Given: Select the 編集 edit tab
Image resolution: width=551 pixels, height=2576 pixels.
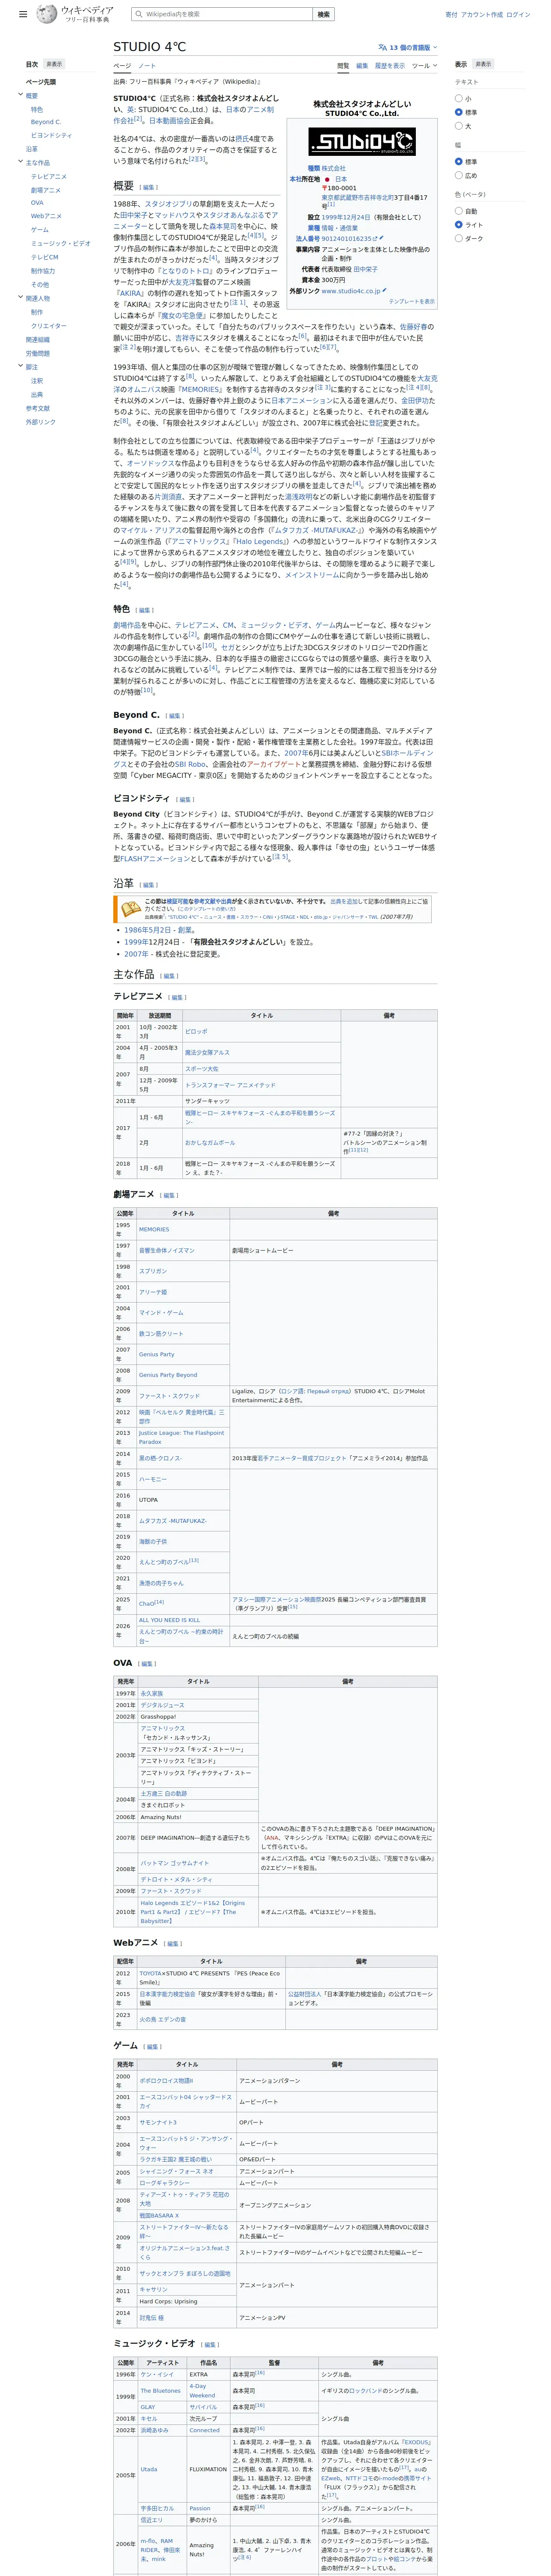Looking at the screenshot, I should [x=362, y=66].
